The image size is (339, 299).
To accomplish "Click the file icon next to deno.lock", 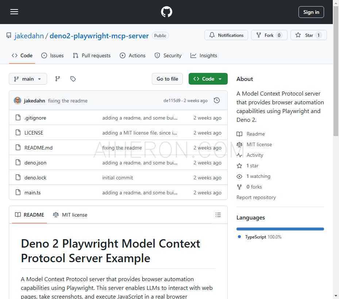I will pos(18,177).
